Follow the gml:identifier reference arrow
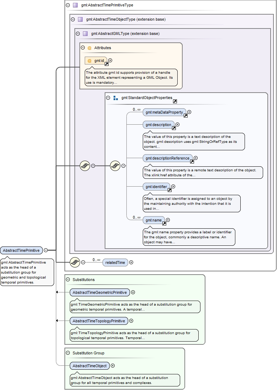Screen dimensions: 277x390 pos(169,190)
